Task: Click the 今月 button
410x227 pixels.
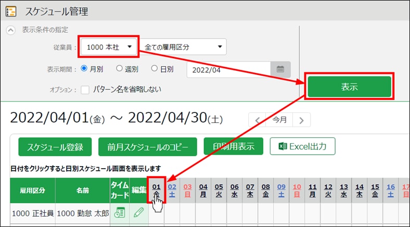Action: tap(279, 120)
